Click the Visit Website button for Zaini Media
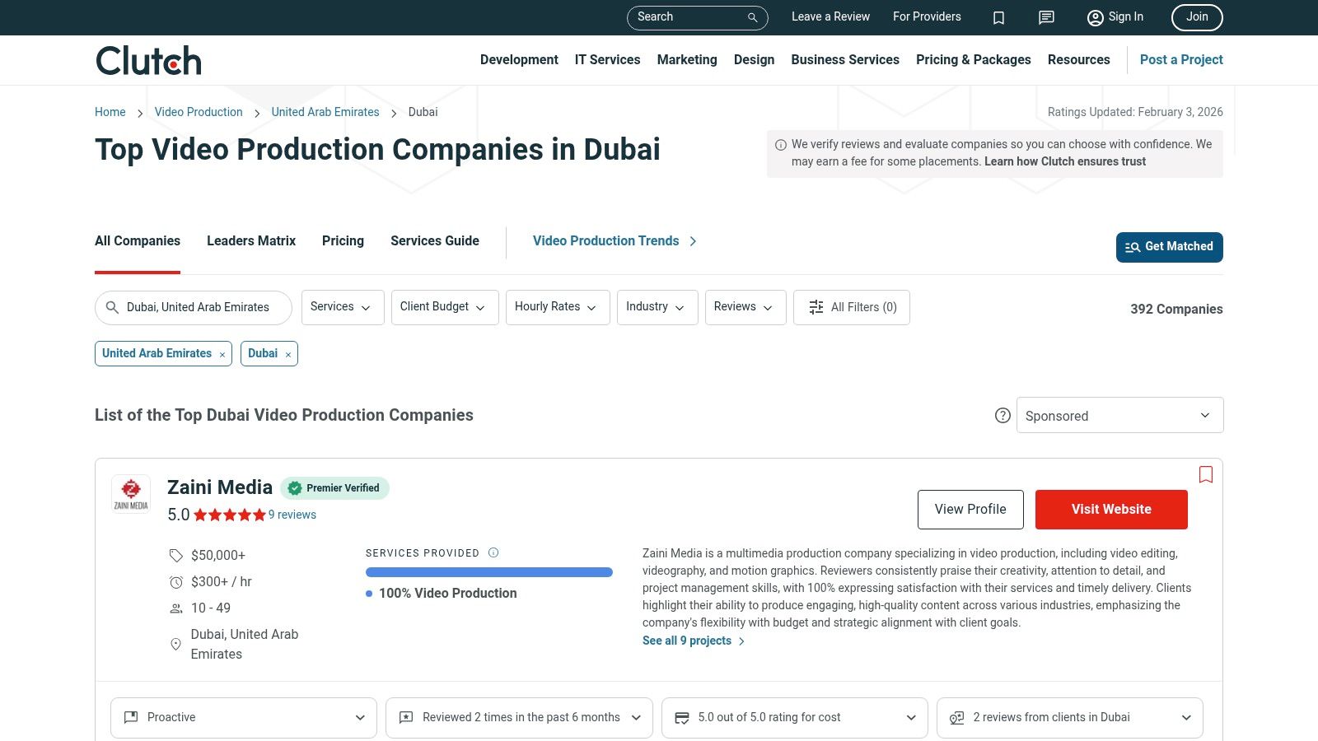Screen dimensions: 1318x741 pyautogui.click(x=1111, y=509)
